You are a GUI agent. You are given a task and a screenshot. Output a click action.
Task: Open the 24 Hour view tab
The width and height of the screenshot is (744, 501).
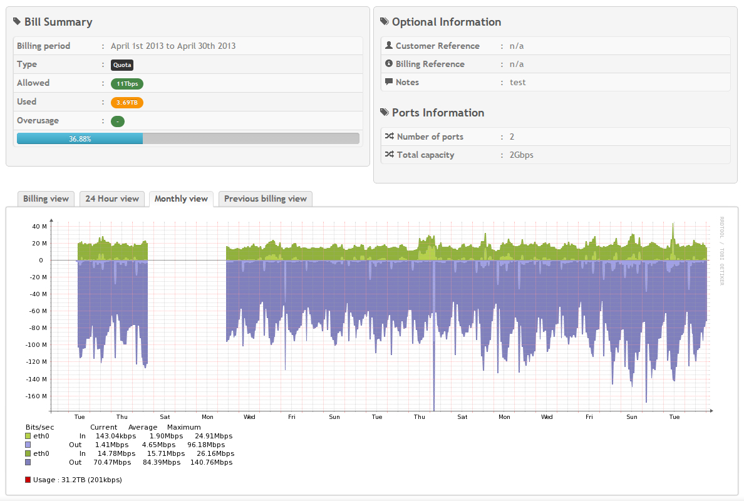(112, 199)
